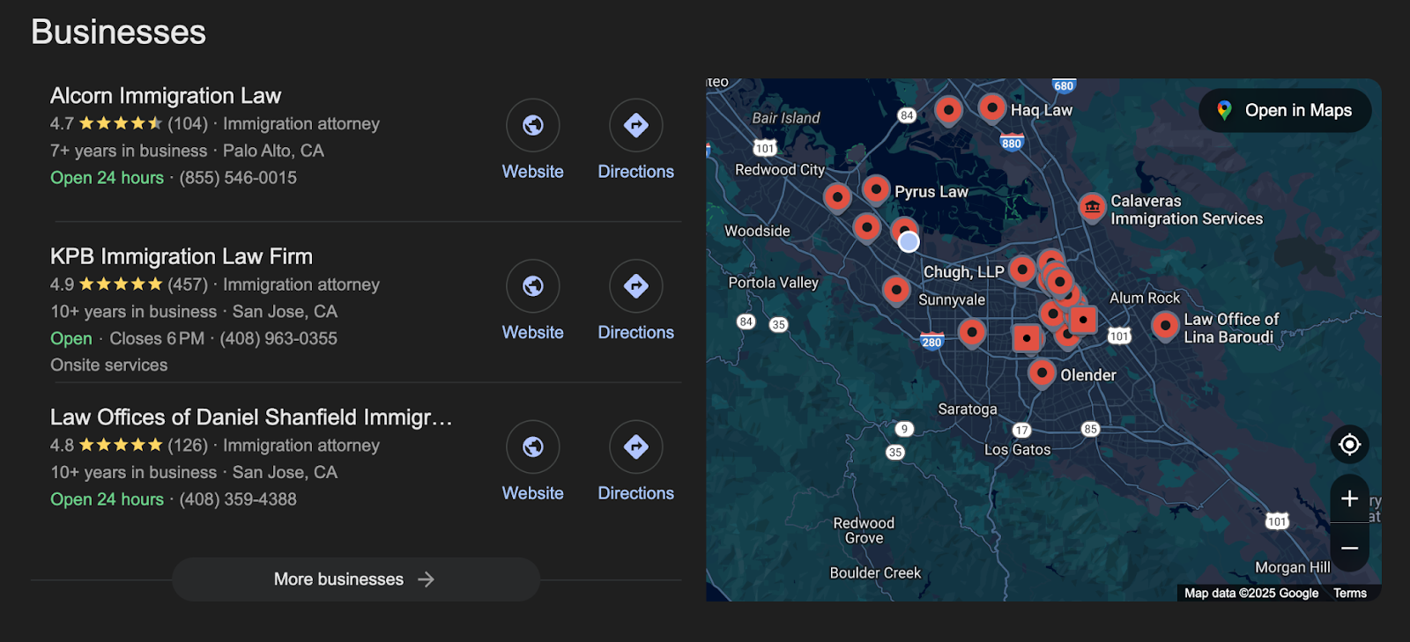Click Law Office of Lina Baroudi pin
The image size is (1410, 642).
click(1165, 326)
